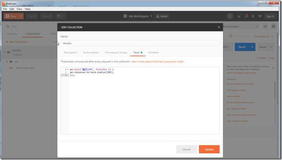Image resolution: width=282 pixels, height=160 pixels.
Task: Insert Get an environment variable snippet
Action: [x=240, y=84]
